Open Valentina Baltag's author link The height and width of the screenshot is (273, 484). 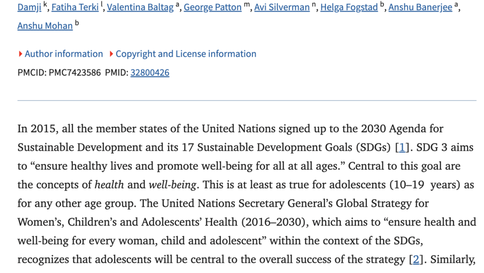coord(140,8)
